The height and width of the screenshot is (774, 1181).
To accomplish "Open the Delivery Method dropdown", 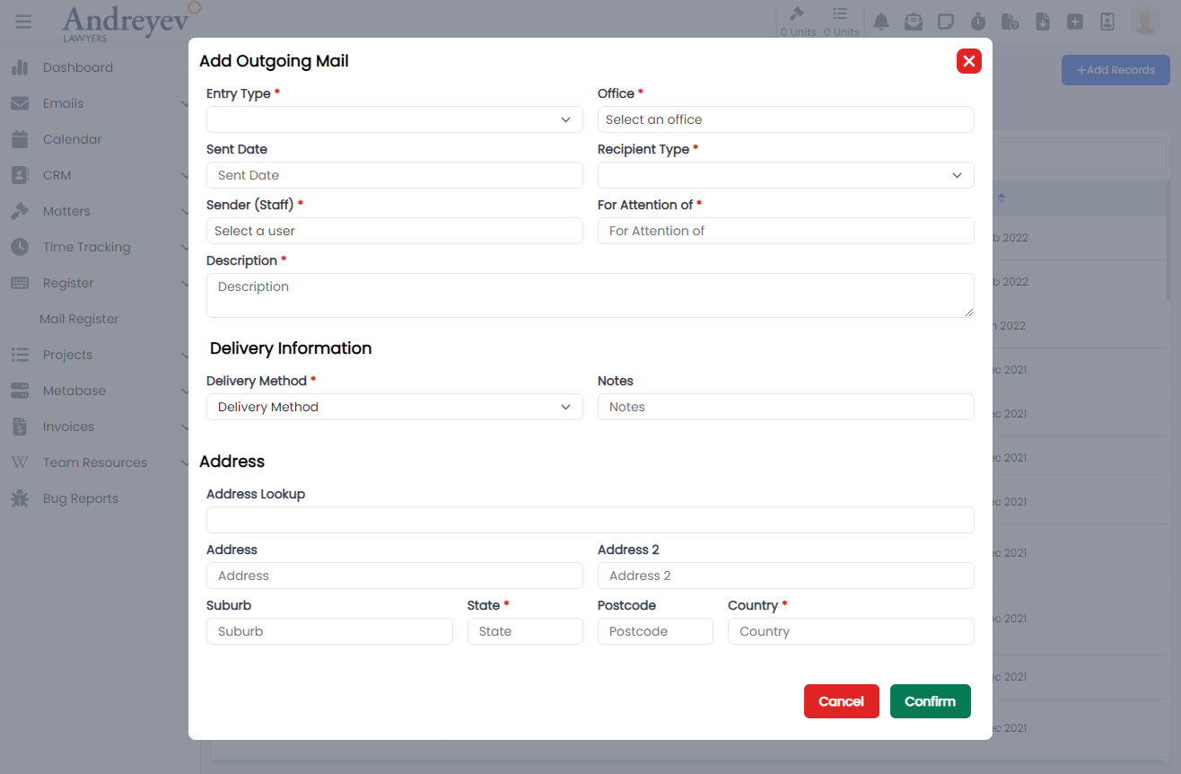I will click(x=394, y=407).
